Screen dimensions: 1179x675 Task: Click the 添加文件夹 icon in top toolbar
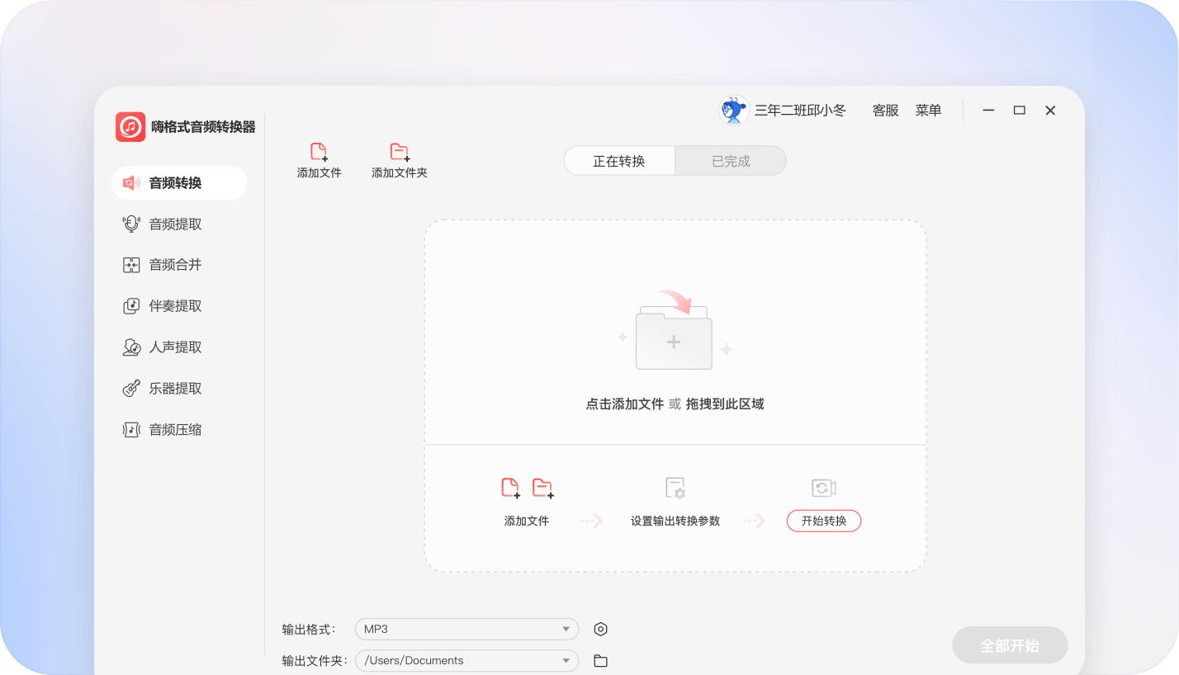(400, 152)
